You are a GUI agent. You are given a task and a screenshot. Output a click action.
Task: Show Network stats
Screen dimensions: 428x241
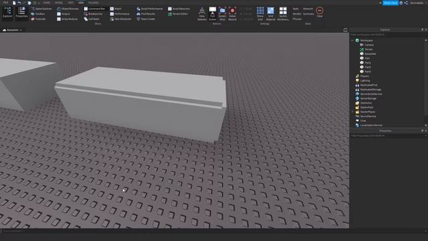coord(308,9)
